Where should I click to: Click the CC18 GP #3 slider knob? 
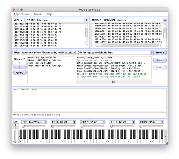[x=111, y=126]
